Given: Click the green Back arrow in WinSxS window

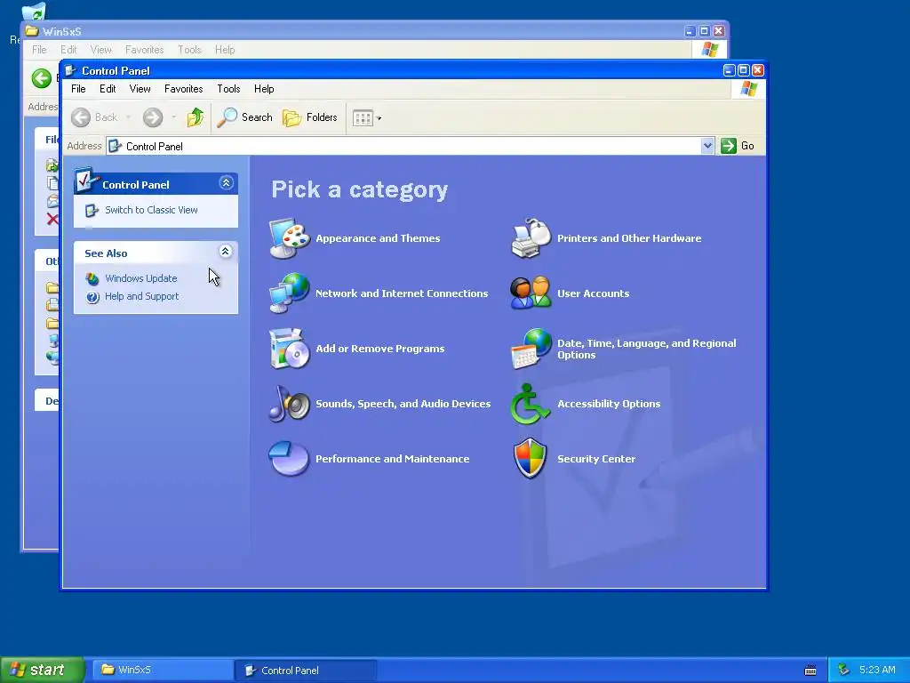Looking at the screenshot, I should tap(41, 78).
